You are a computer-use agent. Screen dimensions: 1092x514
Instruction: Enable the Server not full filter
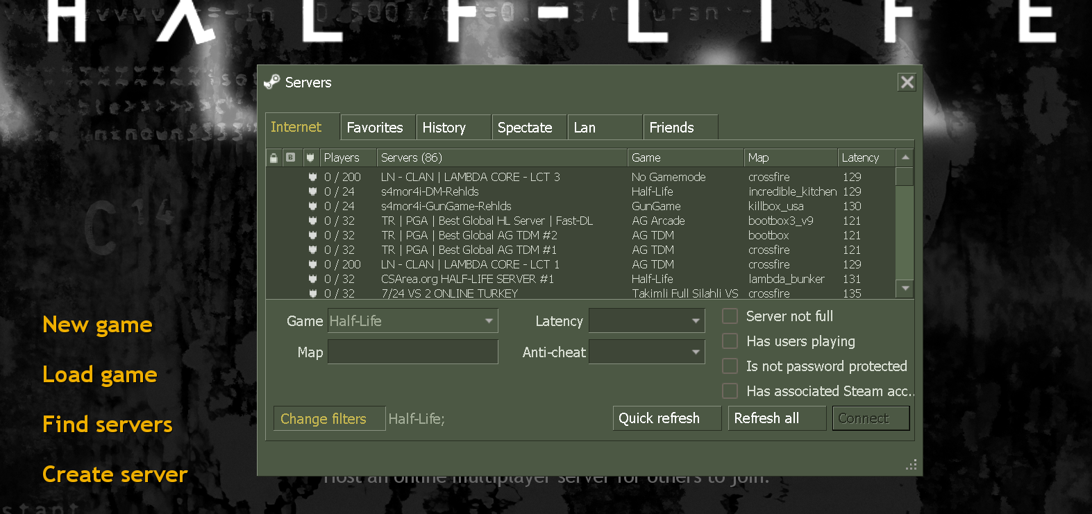[730, 316]
